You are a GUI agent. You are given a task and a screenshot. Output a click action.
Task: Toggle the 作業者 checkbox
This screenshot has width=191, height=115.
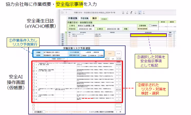98,55
